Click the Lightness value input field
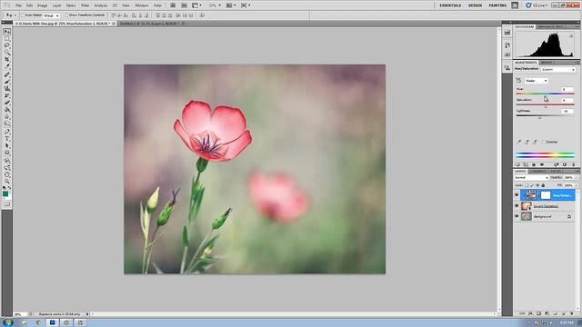 coord(567,111)
